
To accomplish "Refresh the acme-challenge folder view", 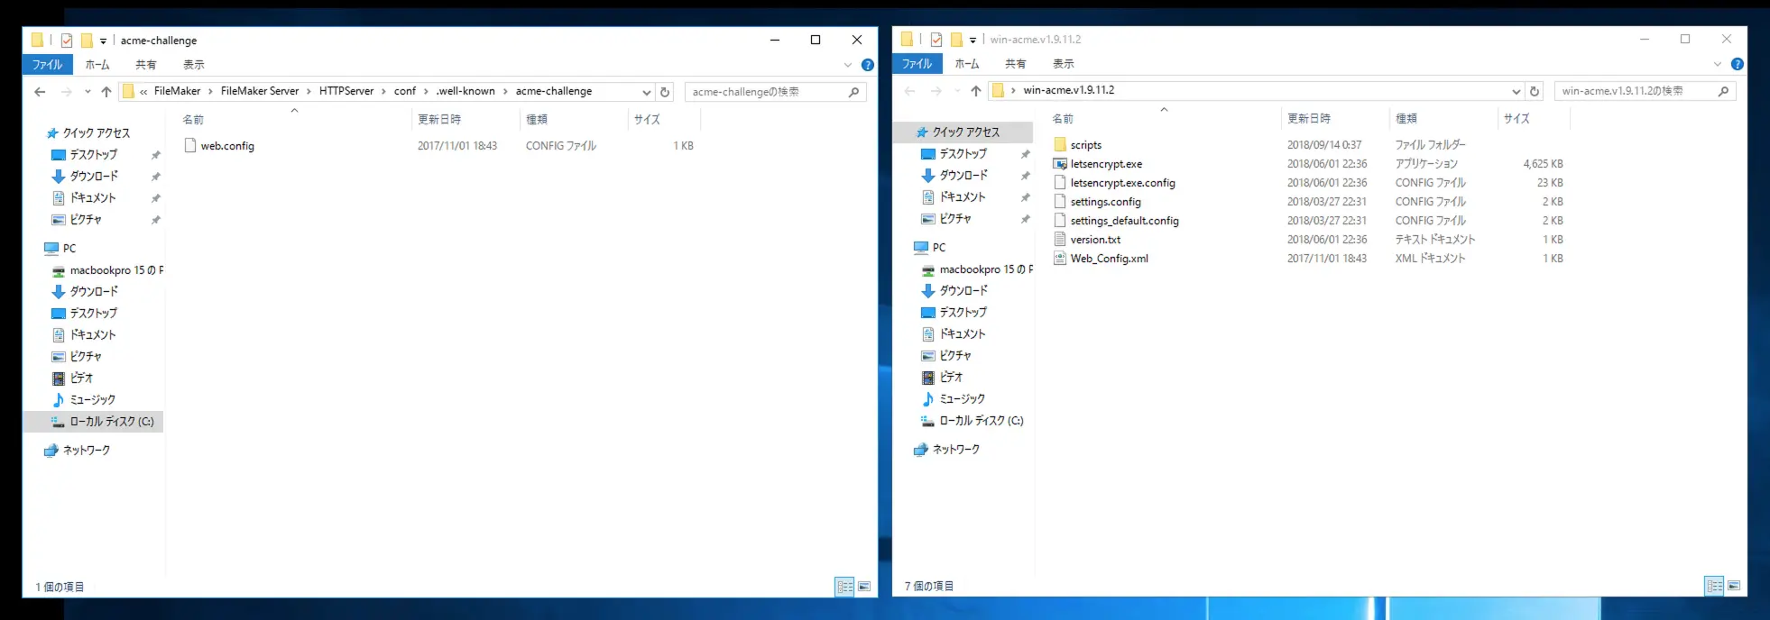I will click(665, 92).
